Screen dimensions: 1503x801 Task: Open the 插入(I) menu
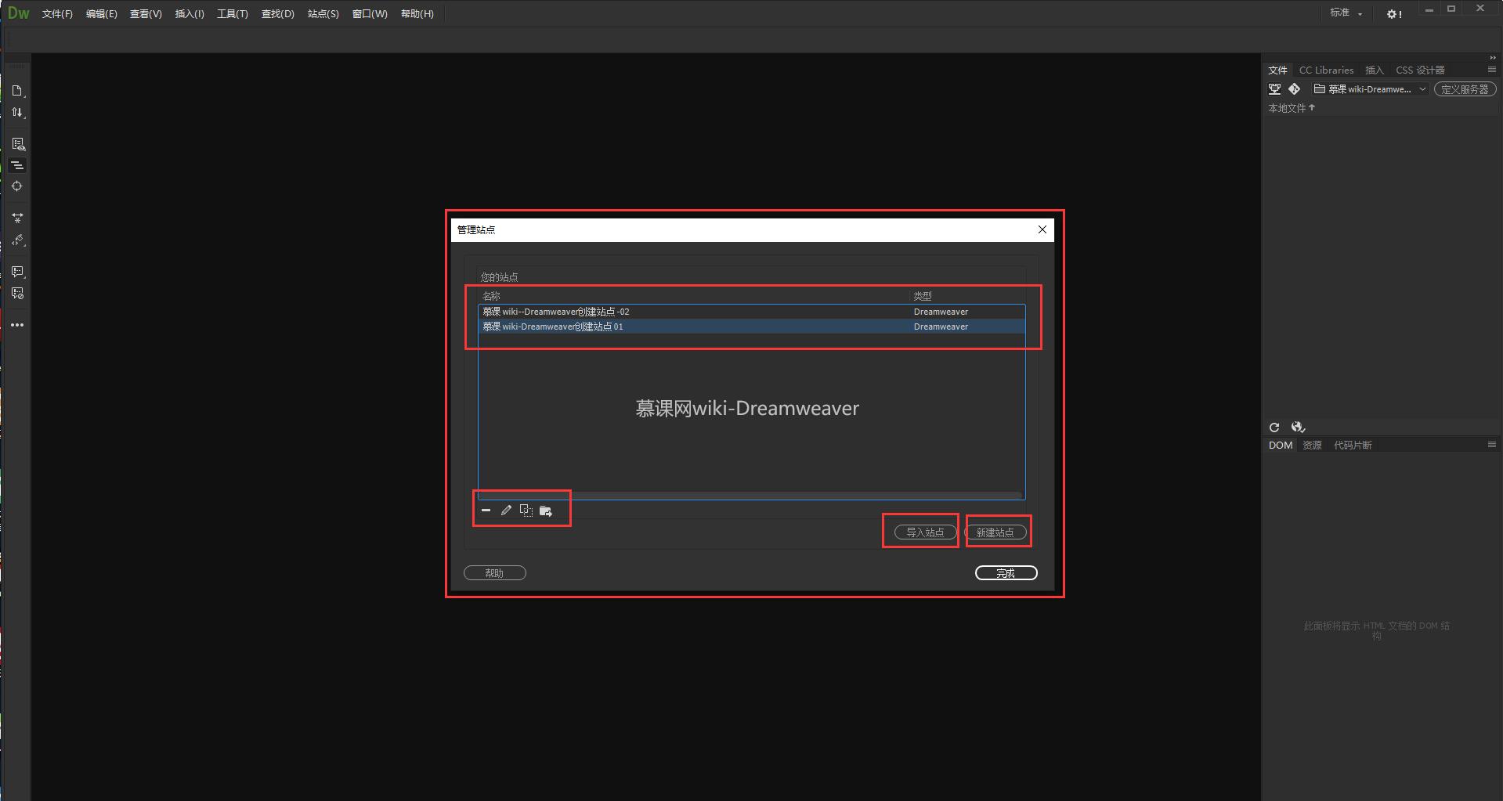pos(190,14)
